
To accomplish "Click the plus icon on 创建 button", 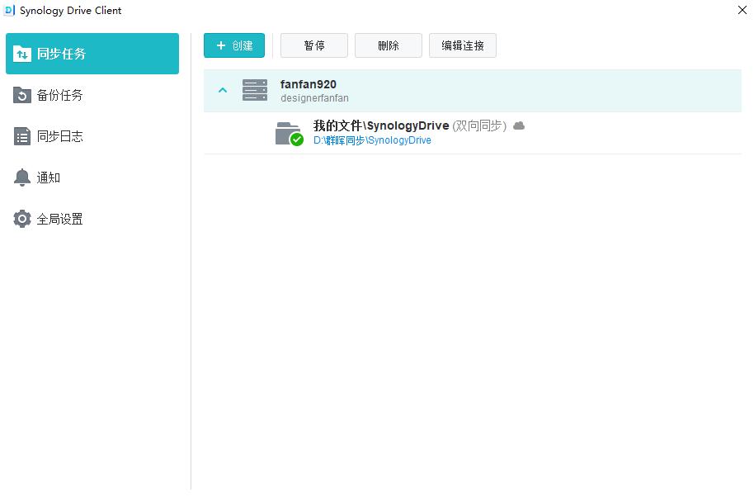I will (x=219, y=45).
